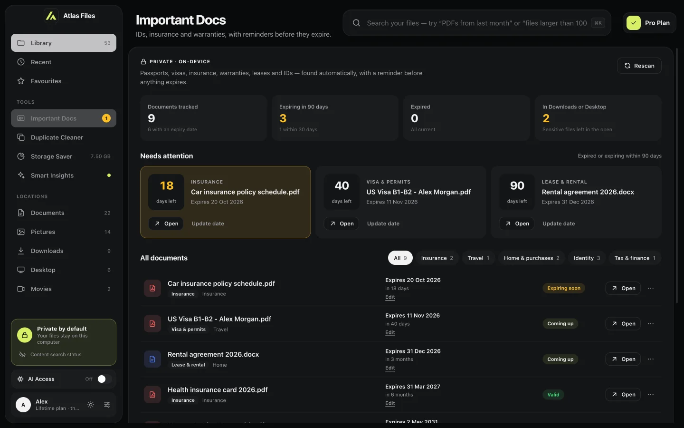Open the settings sliders icon beside Alex

[x=107, y=405]
